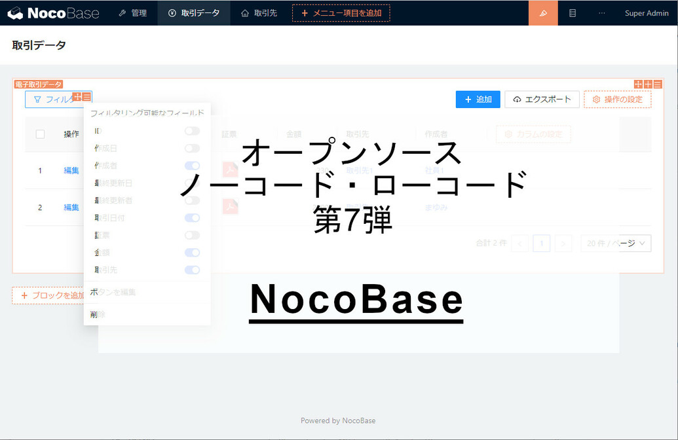Open the 取引先 menu item

pyautogui.click(x=259, y=13)
